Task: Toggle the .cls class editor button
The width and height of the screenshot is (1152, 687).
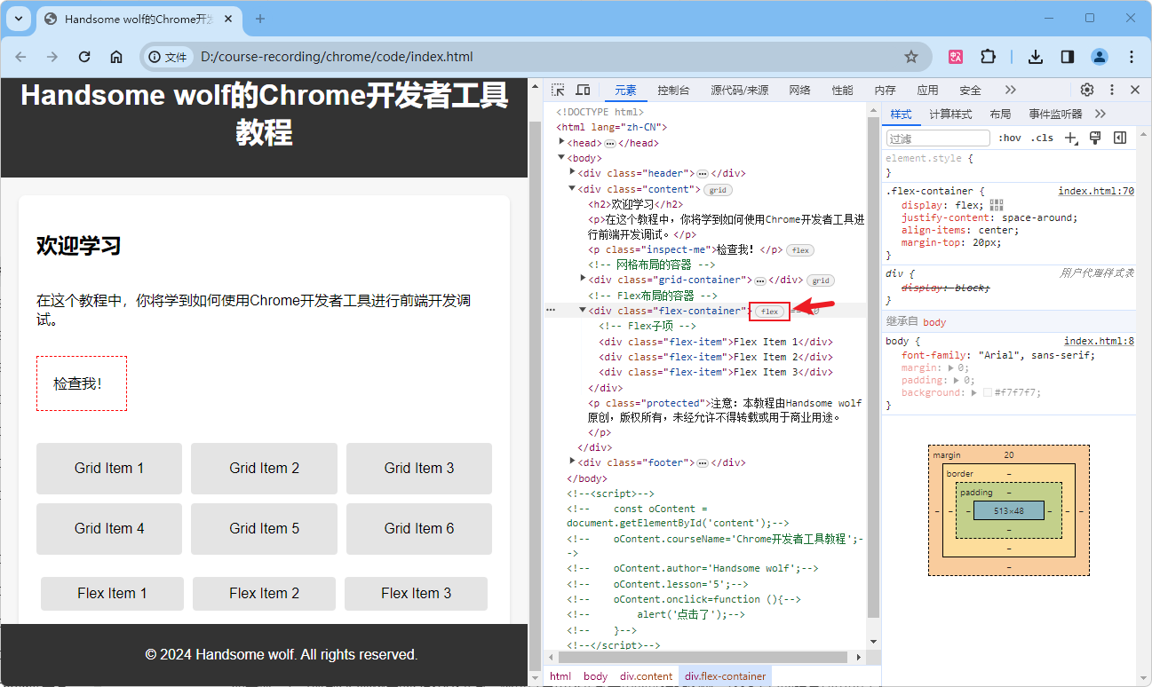Action: pyautogui.click(x=1042, y=138)
